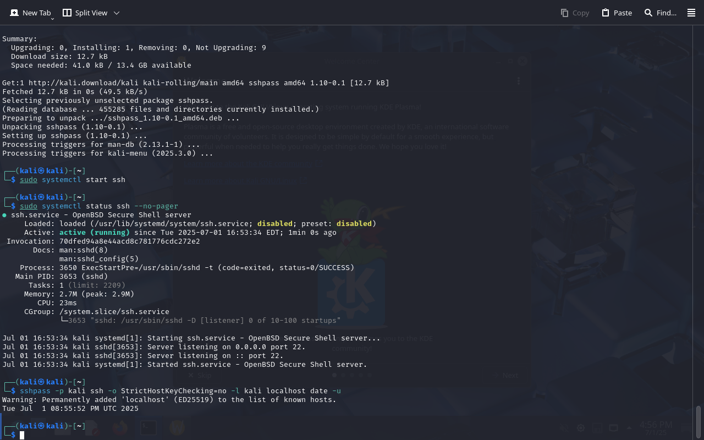Click 'CPU: 23ms' line
The width and height of the screenshot is (704, 440).
[57, 303]
